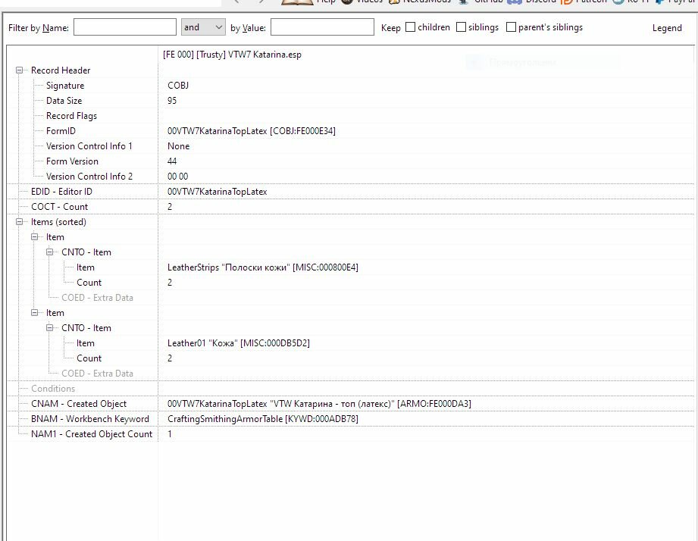Screen dimensions: 698x541
Task: Collapse the CNTO - Item node containing LeatherStrips
Action: click(49, 252)
